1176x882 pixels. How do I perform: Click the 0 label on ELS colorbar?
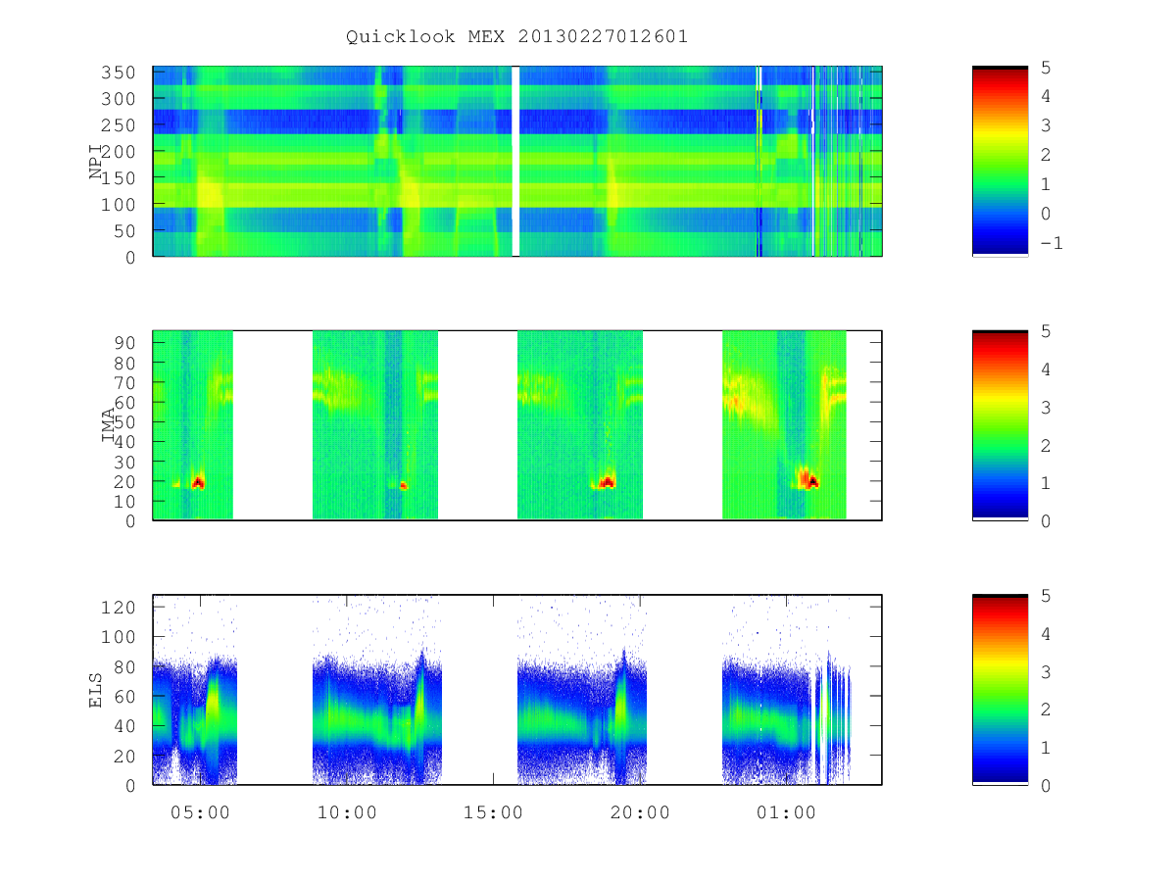click(x=1046, y=785)
